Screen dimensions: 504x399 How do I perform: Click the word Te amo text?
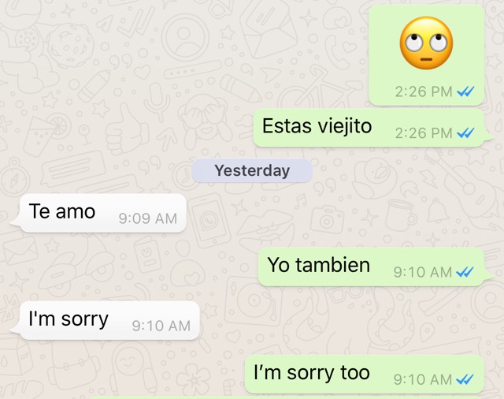(x=62, y=211)
